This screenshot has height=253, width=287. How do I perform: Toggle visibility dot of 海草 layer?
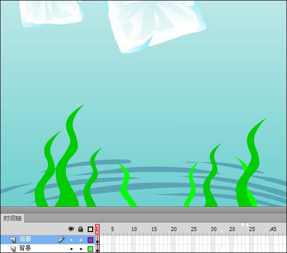click(x=71, y=240)
